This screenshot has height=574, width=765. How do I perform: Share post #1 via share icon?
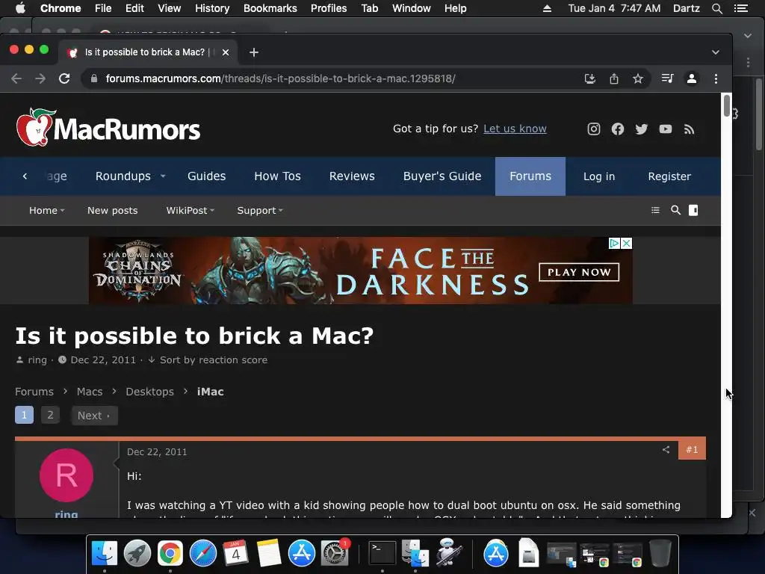tap(666, 449)
